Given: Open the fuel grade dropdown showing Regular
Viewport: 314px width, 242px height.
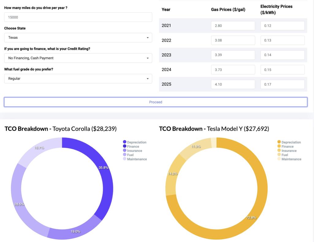Looking at the screenshot, I should tap(78, 78).
